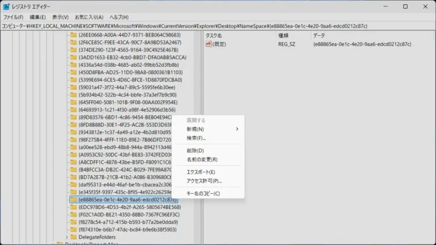Click folder icon of {64693913-1c21-4f30-a98f-4e52906d3b56}

(x=74, y=110)
